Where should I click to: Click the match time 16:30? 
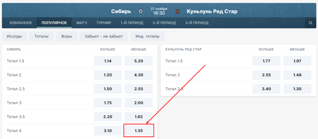click(159, 13)
